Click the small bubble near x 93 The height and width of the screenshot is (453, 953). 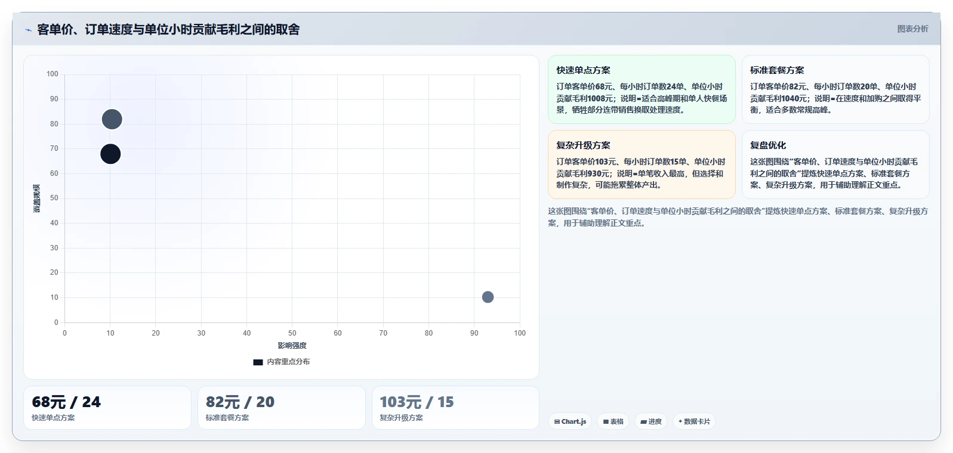488,297
